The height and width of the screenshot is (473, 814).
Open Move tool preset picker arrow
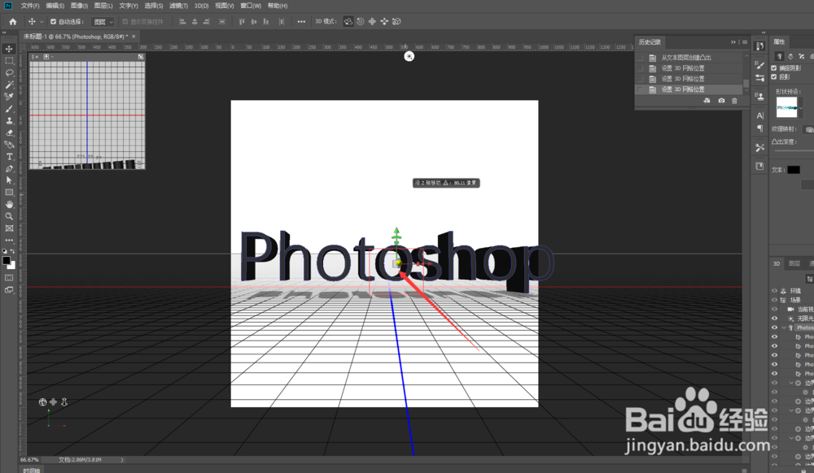(42, 22)
